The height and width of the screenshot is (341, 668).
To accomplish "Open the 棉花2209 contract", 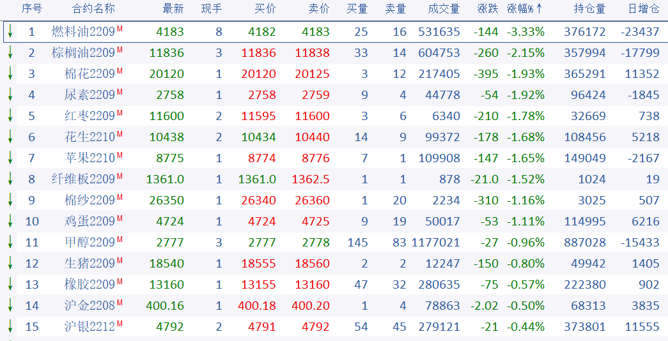I will pos(89,74).
